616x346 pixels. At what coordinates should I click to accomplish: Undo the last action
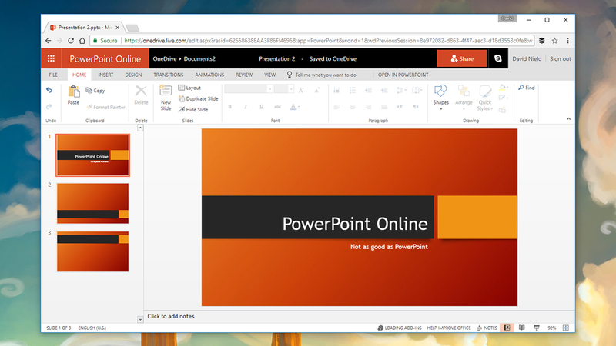(49, 90)
